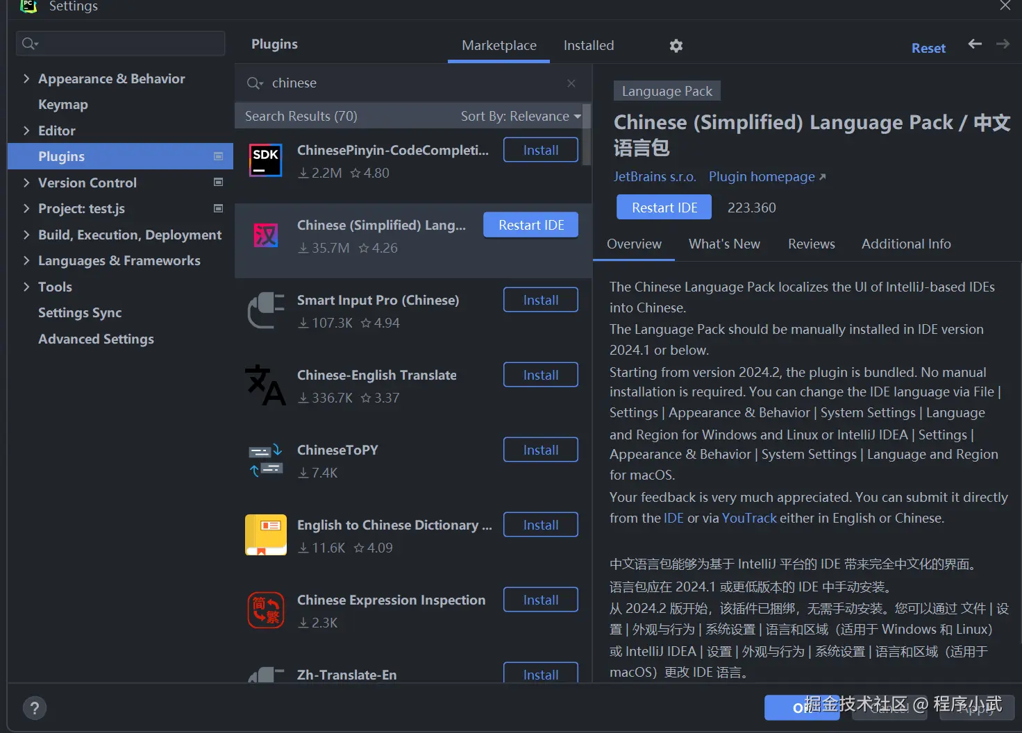Install English to Chinese Dictionary

[541, 525]
